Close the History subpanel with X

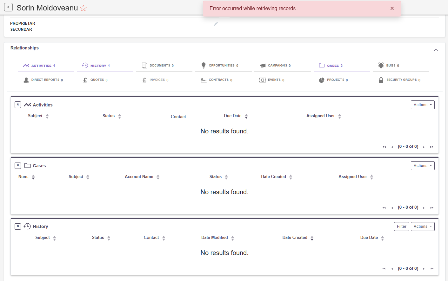click(x=18, y=226)
